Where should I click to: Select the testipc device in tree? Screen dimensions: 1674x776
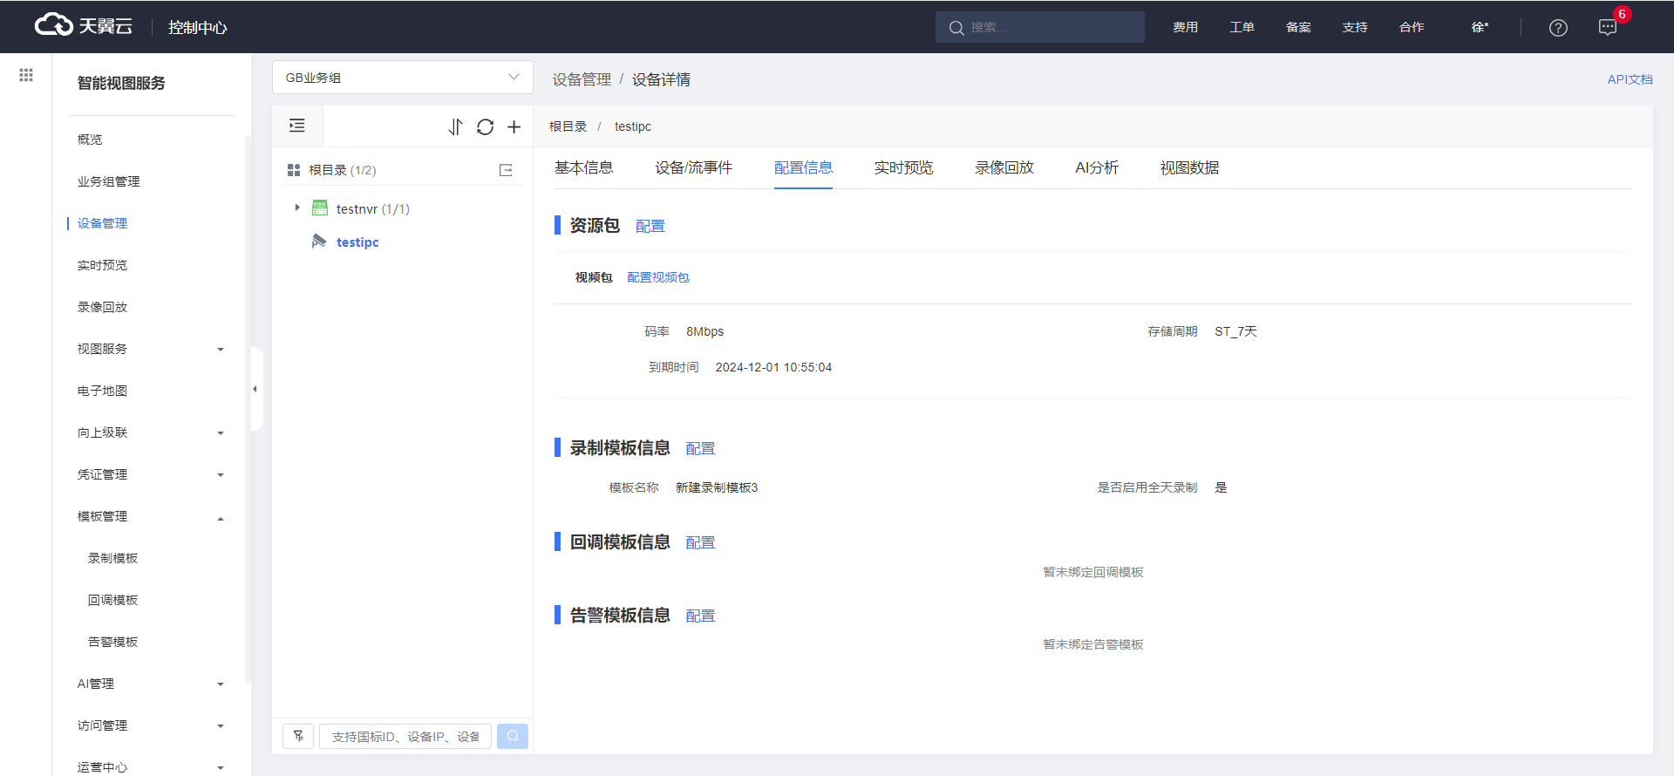tap(357, 242)
